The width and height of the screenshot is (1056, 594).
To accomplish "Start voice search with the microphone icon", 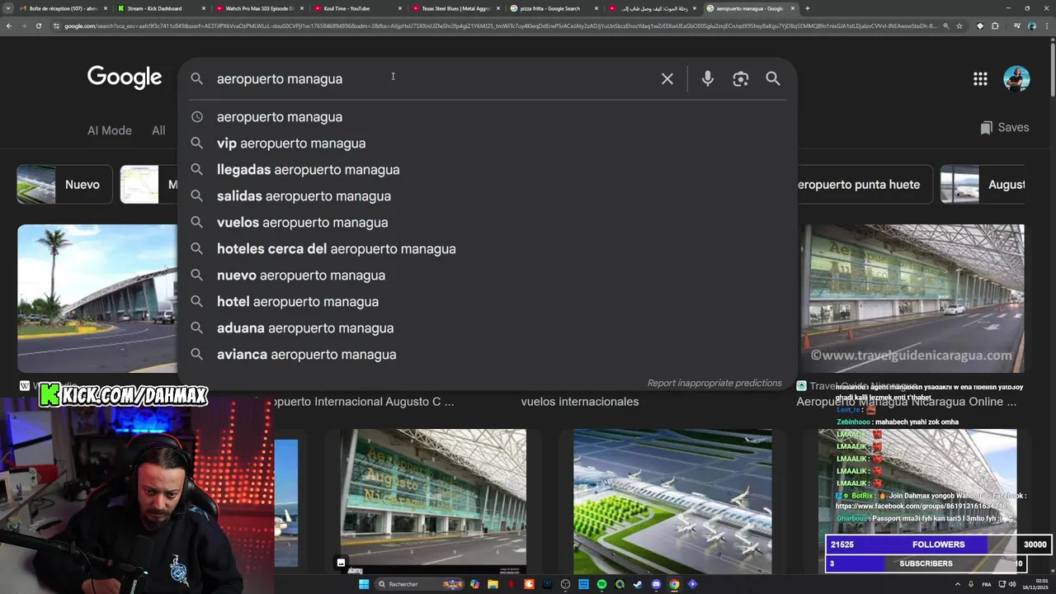I will (x=707, y=78).
